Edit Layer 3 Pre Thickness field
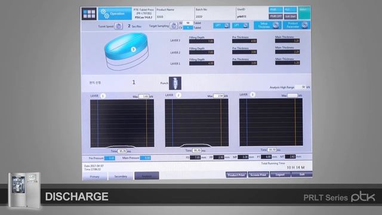 pos(244,41)
